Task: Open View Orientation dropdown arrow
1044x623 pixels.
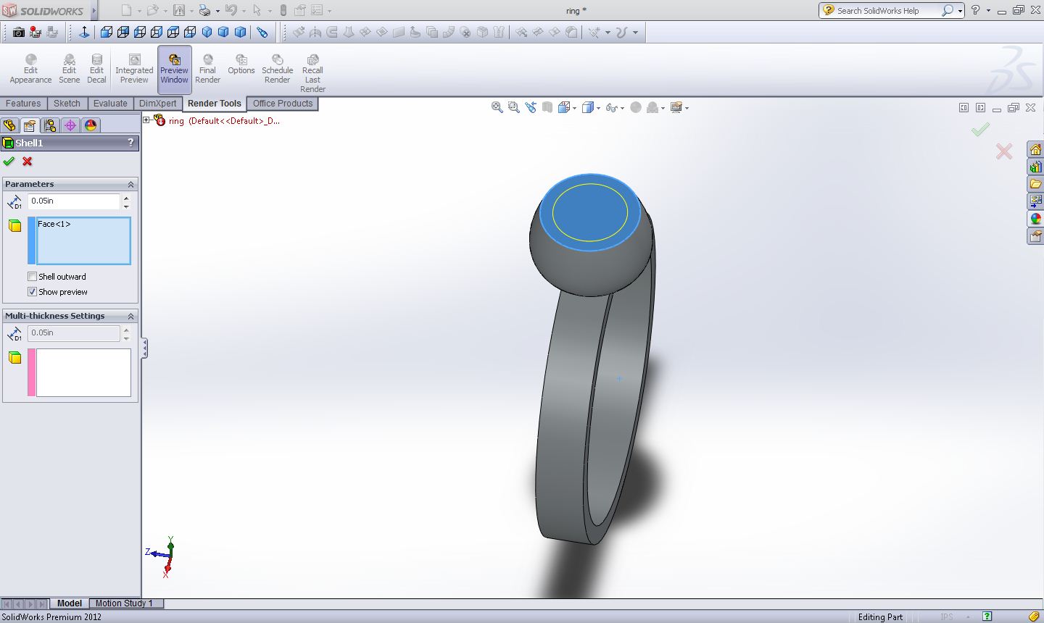Action: (x=575, y=108)
